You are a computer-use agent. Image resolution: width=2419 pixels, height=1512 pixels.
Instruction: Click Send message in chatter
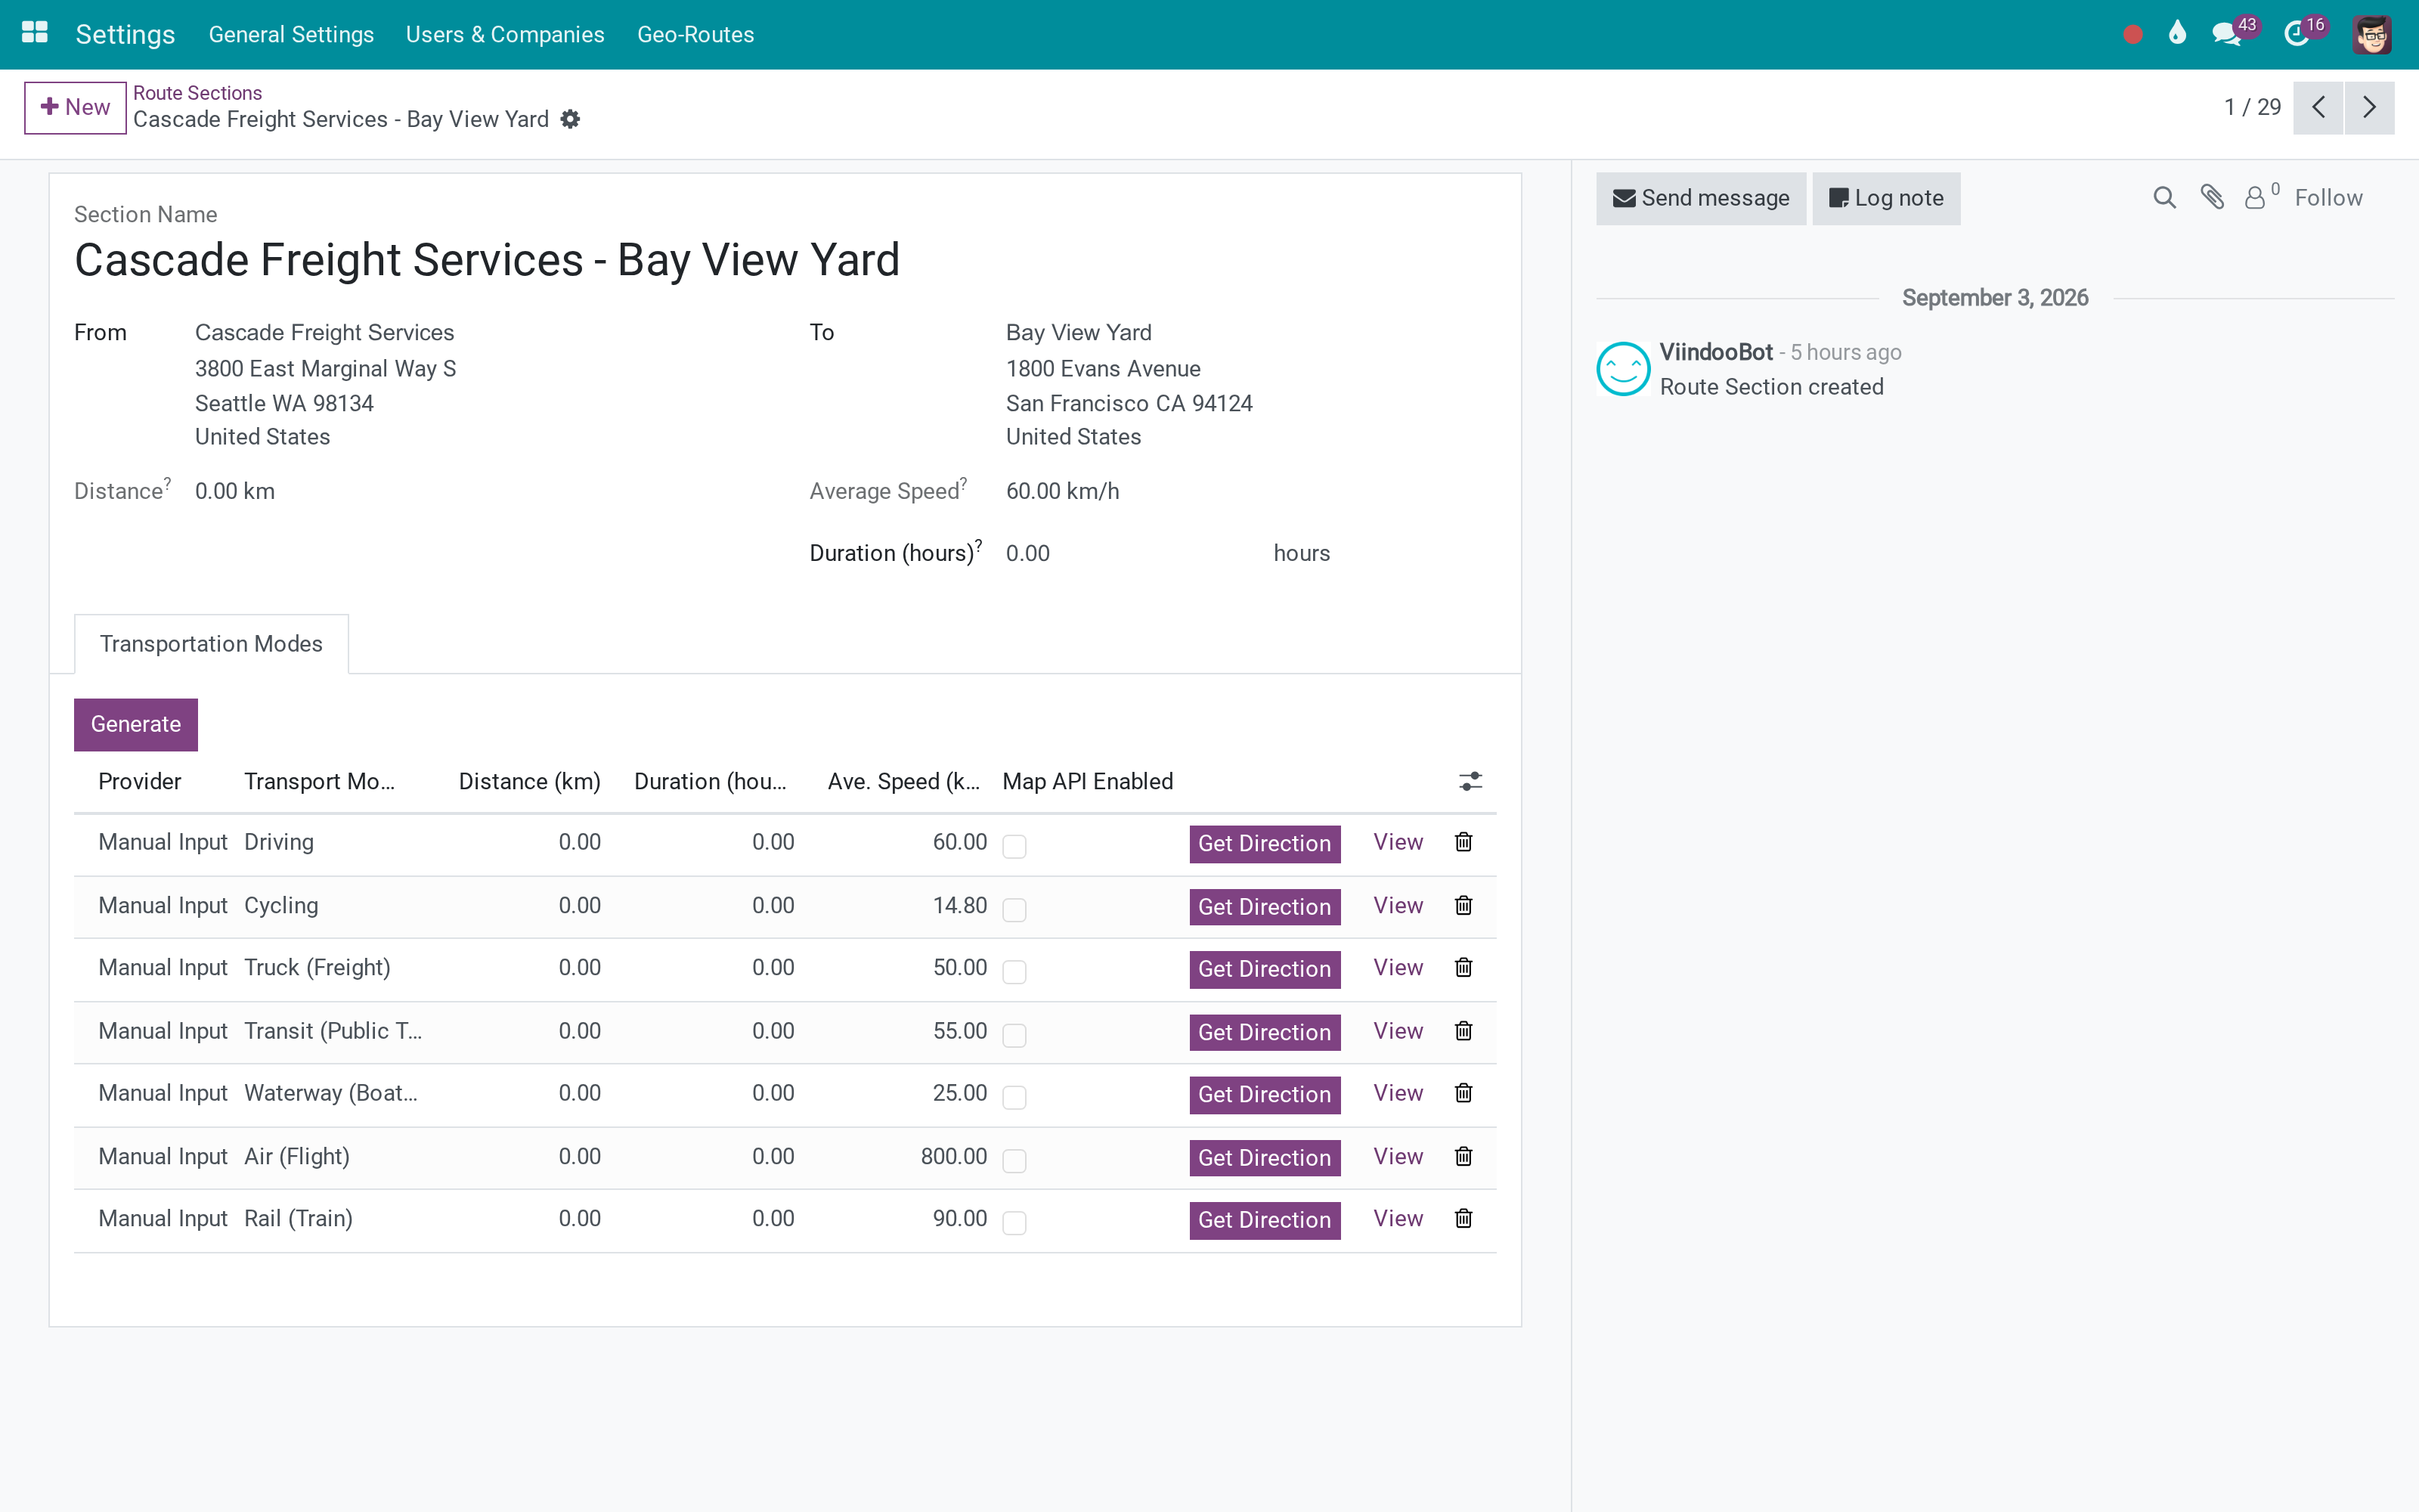click(1700, 198)
